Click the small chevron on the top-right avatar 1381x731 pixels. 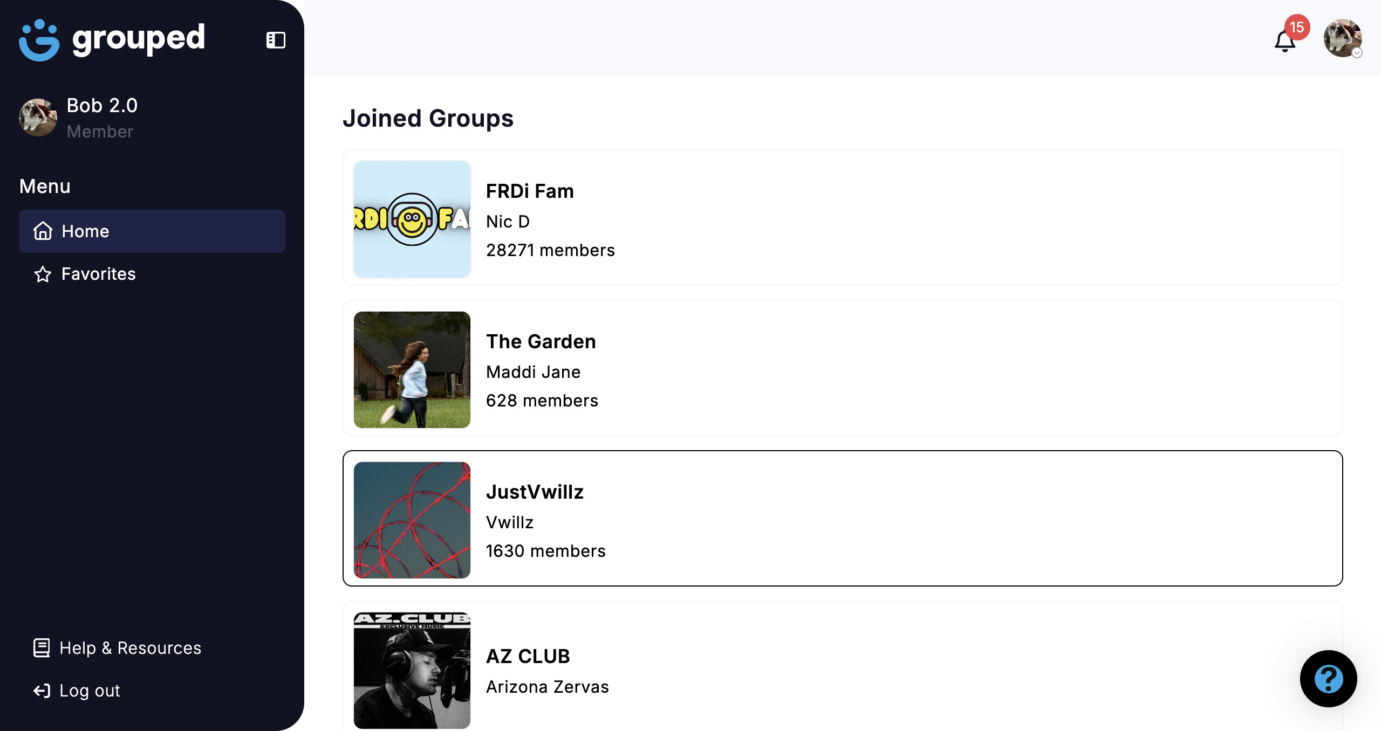pos(1357,53)
